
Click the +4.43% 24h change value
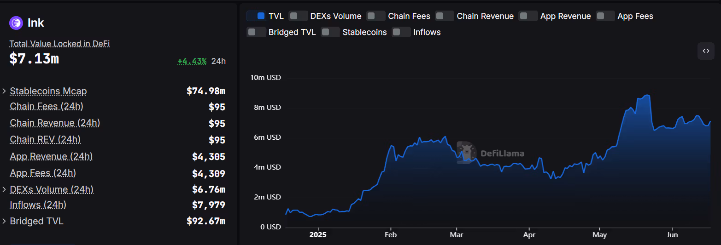pos(192,61)
